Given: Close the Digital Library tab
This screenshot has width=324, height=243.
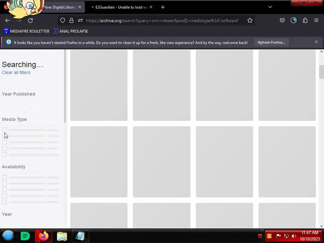Looking at the screenshot, I should (80, 7).
